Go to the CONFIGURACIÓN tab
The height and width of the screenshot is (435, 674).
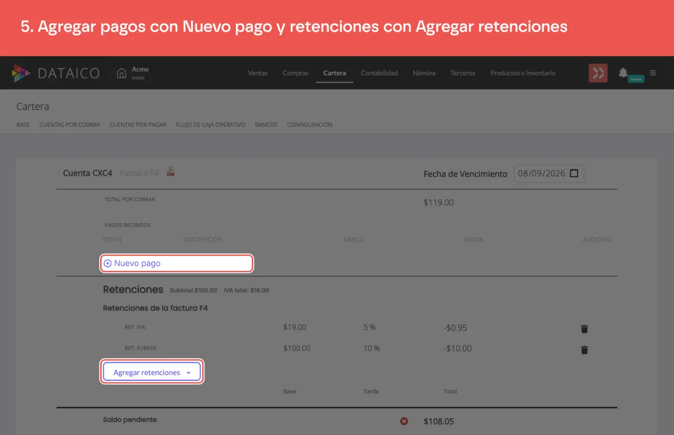[x=310, y=125]
